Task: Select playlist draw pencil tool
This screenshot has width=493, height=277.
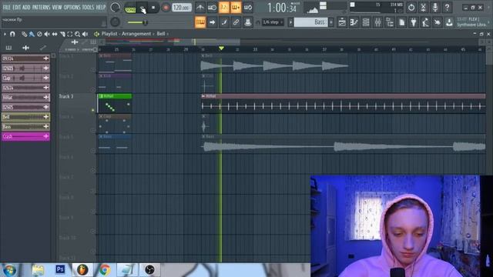Action: pos(24,34)
